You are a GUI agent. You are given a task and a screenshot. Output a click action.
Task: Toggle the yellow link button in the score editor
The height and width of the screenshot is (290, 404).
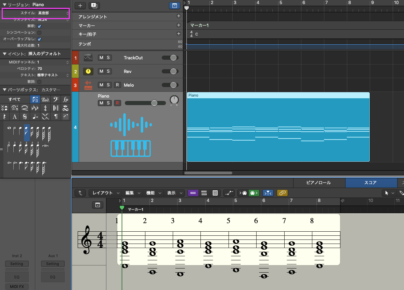point(282,193)
